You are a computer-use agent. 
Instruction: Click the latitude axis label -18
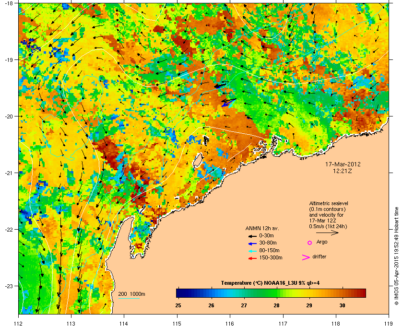[x=9, y=3]
